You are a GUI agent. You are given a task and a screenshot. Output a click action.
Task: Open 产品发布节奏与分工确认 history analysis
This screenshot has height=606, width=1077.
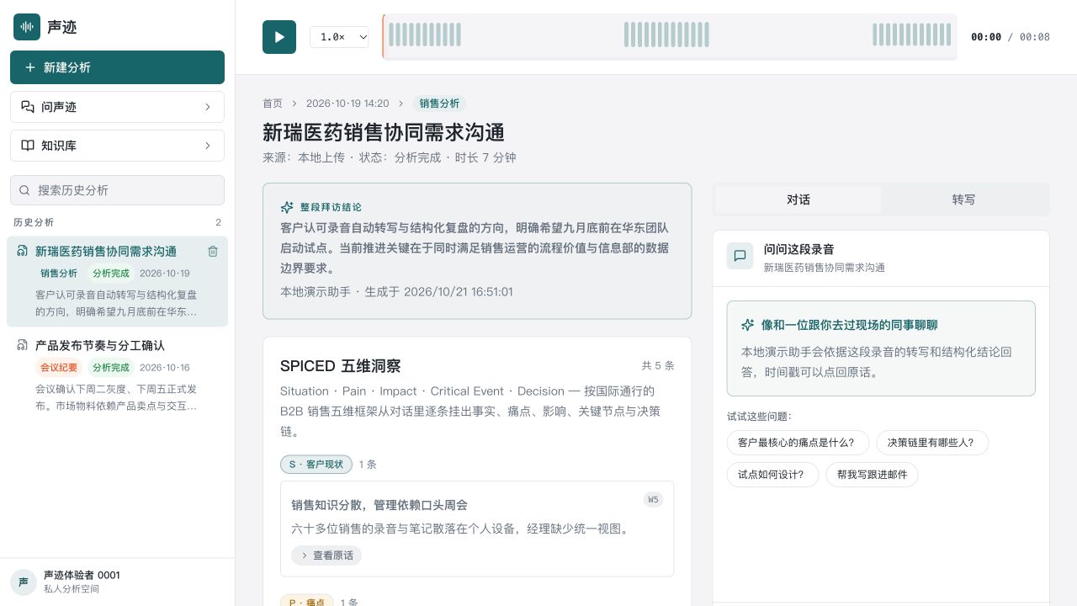117,375
